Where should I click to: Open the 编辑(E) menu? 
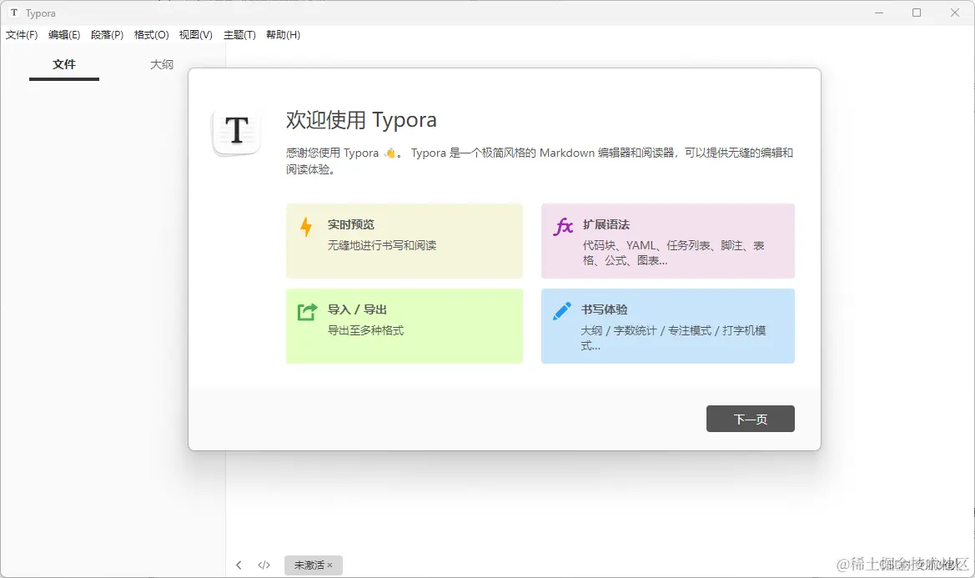(64, 35)
